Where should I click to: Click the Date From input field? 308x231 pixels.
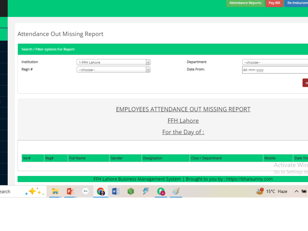pyautogui.click(x=275, y=70)
